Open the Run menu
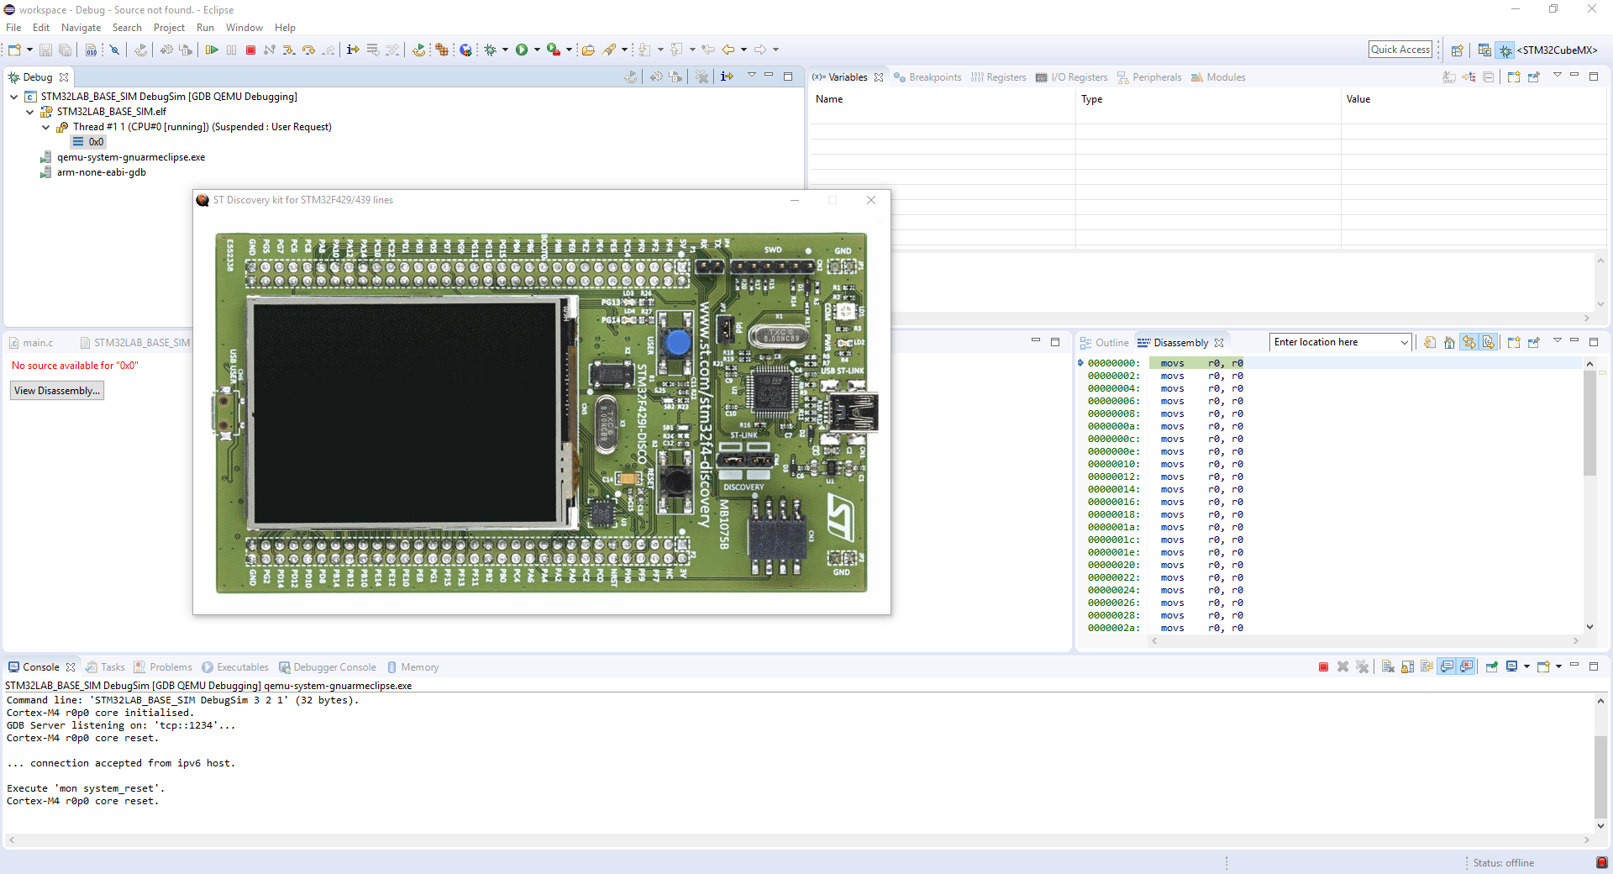The height and width of the screenshot is (874, 1613). (x=205, y=28)
